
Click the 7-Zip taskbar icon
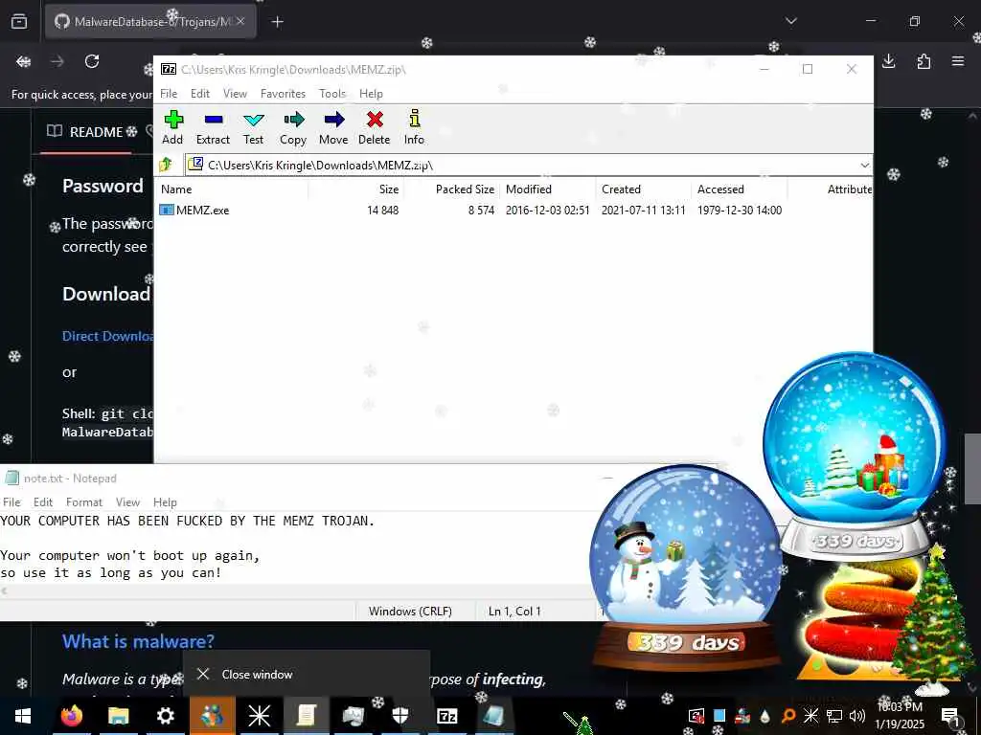coord(446,716)
